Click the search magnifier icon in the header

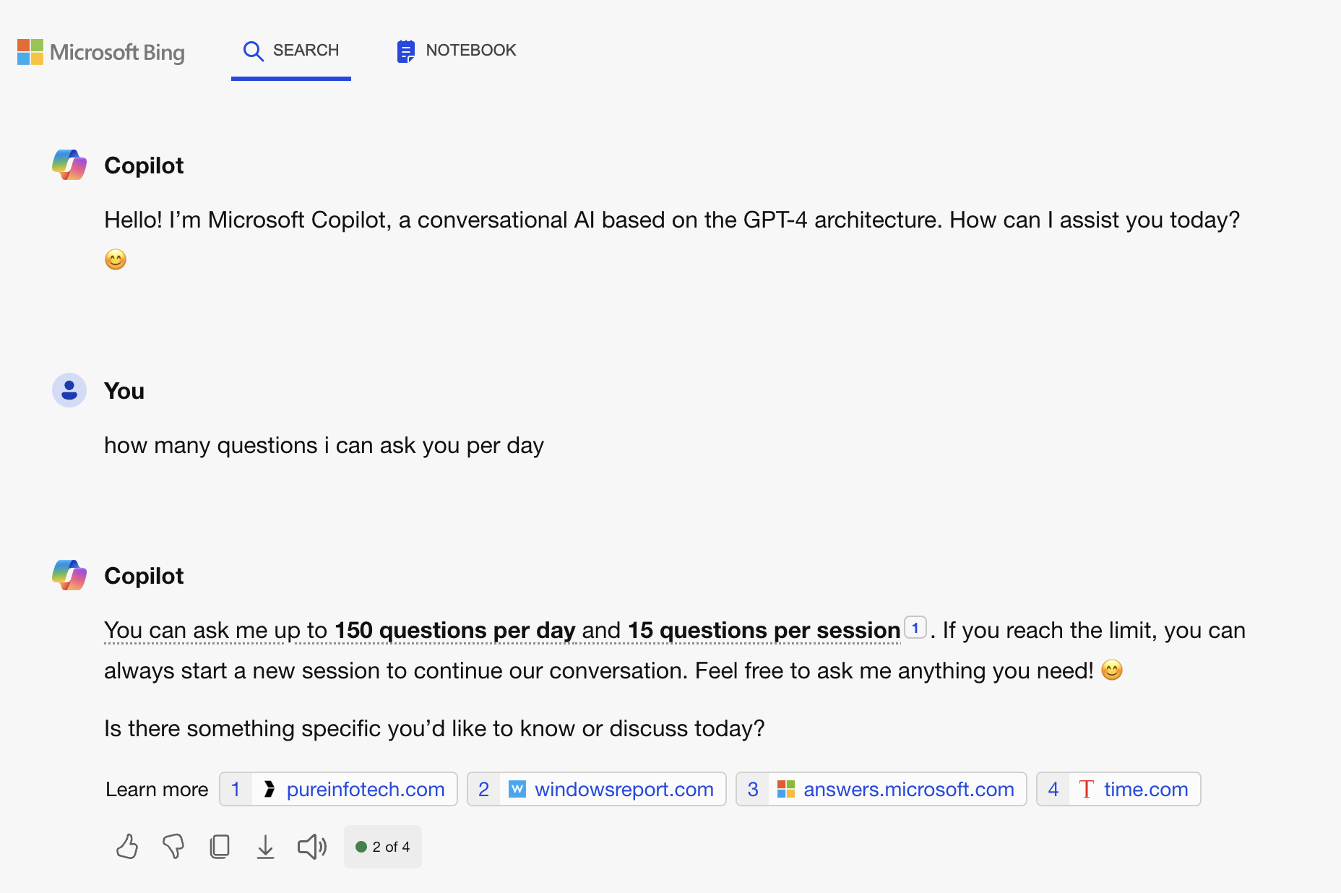(254, 51)
